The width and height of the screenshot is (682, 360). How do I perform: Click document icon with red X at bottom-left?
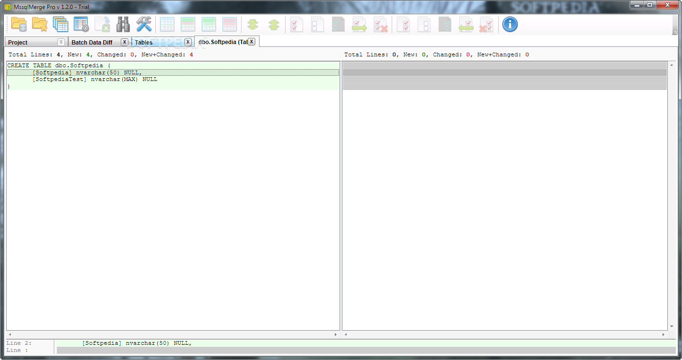487,24
